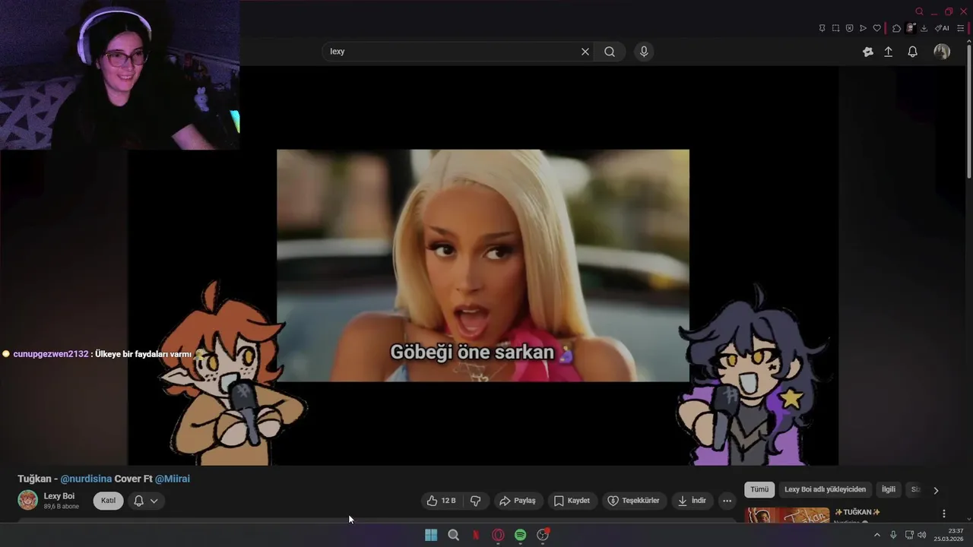The image size is (973, 547).
Task: Open the Lexy Boi channel avatar
Action: click(x=28, y=500)
